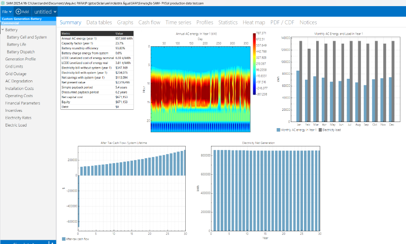Click the blue Monthly AC energy legend swatch

[278, 130]
